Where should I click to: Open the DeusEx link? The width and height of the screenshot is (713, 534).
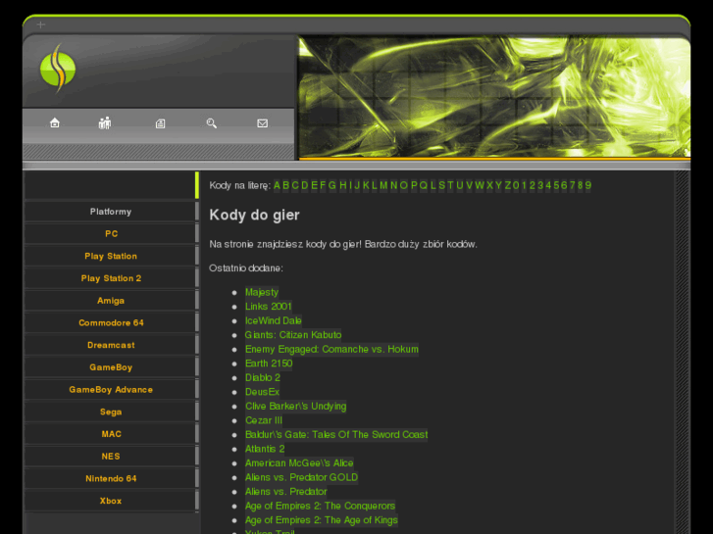point(263,392)
